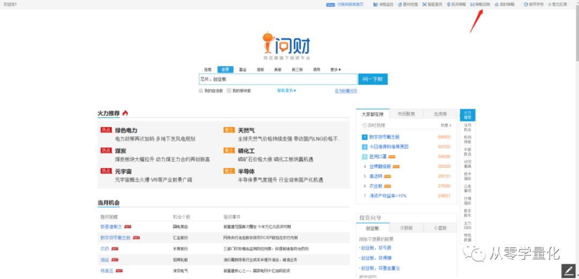
Task: Click the 热点 badge beside 元宇宙
Action: tap(106, 171)
